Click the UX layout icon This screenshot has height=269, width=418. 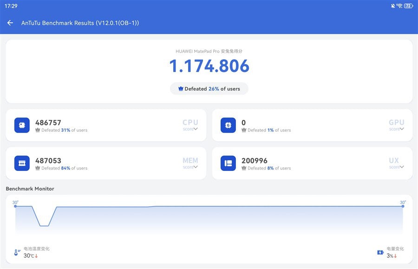click(x=228, y=163)
